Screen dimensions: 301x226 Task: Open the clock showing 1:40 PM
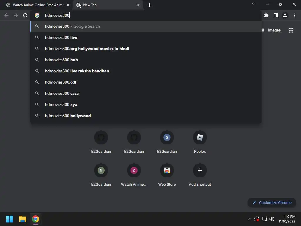pos(287,219)
